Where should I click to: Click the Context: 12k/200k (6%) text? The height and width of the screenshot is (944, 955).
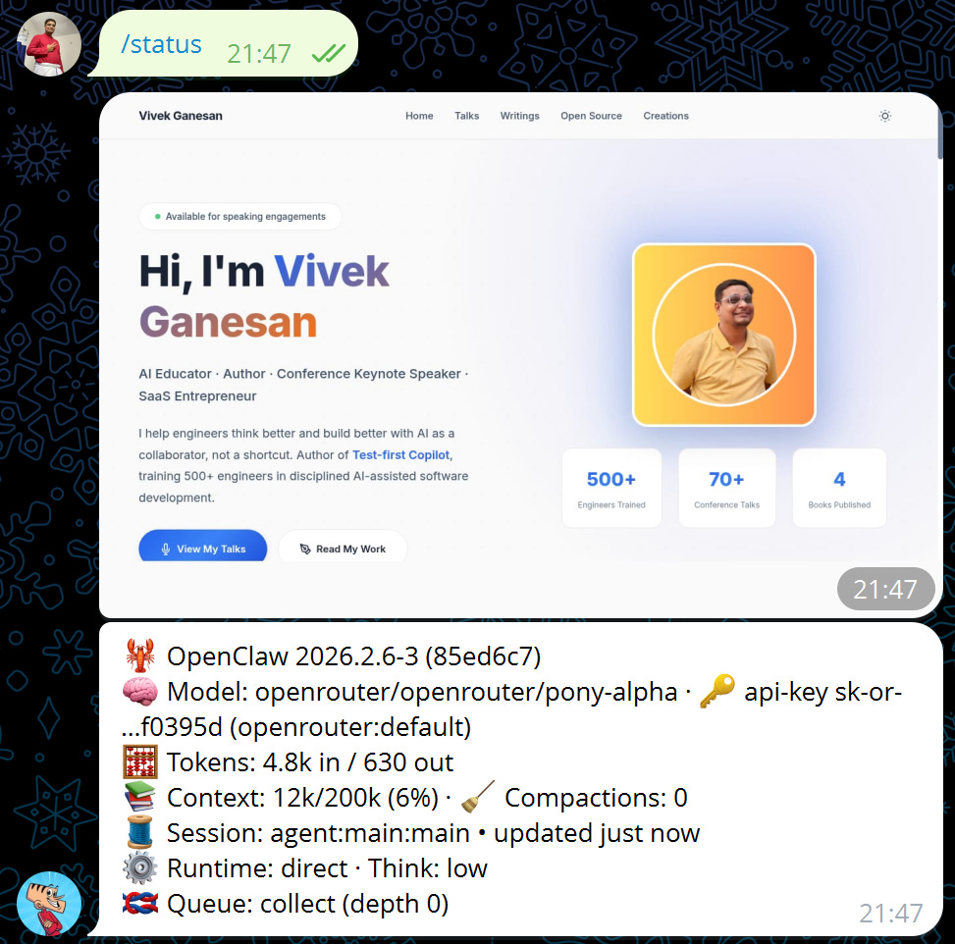point(302,798)
